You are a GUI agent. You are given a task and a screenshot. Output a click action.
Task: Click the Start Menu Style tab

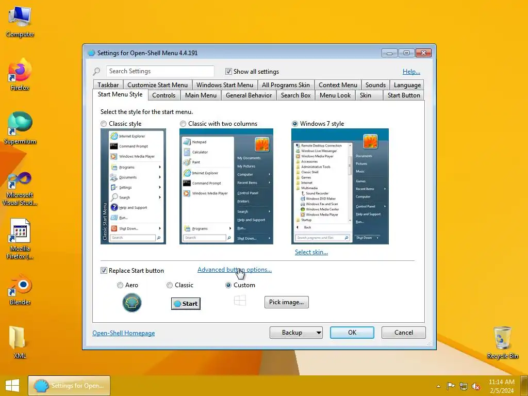pyautogui.click(x=120, y=95)
